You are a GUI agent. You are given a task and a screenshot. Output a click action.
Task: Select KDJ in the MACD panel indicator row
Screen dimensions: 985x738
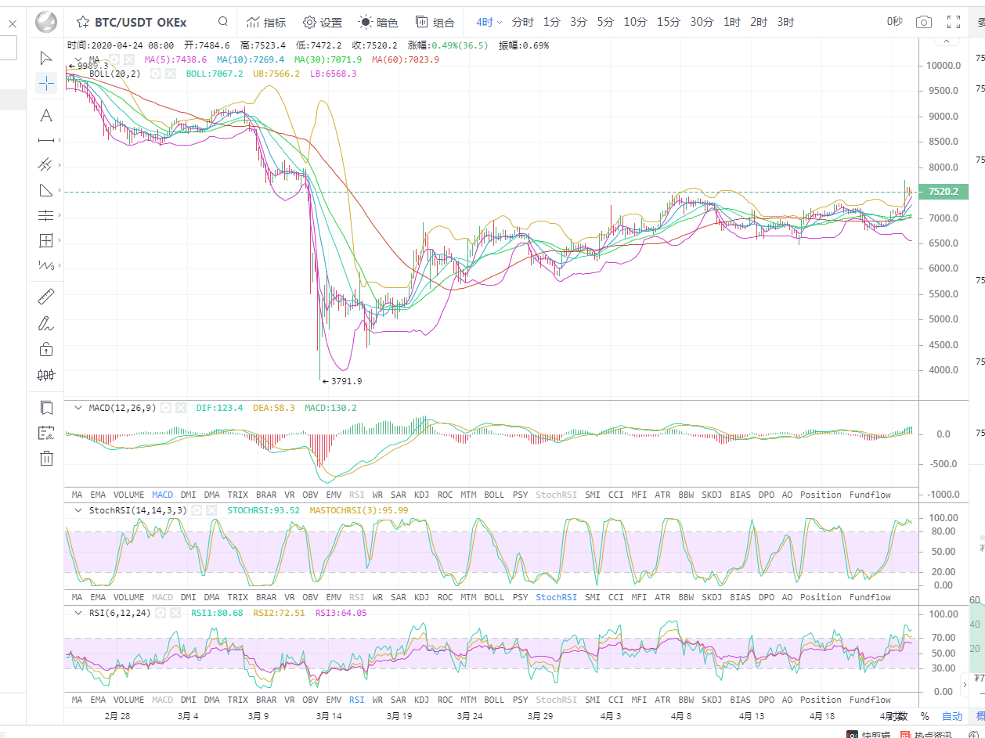coord(421,495)
